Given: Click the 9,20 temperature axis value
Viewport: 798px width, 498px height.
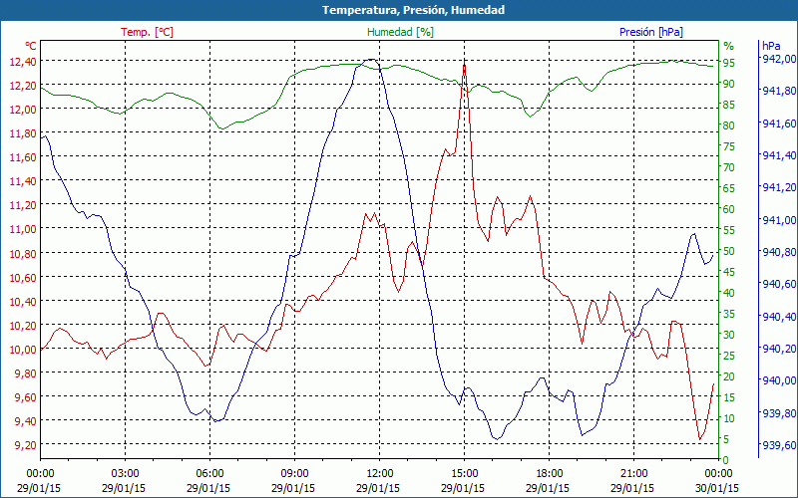Looking at the screenshot, I should point(25,444).
